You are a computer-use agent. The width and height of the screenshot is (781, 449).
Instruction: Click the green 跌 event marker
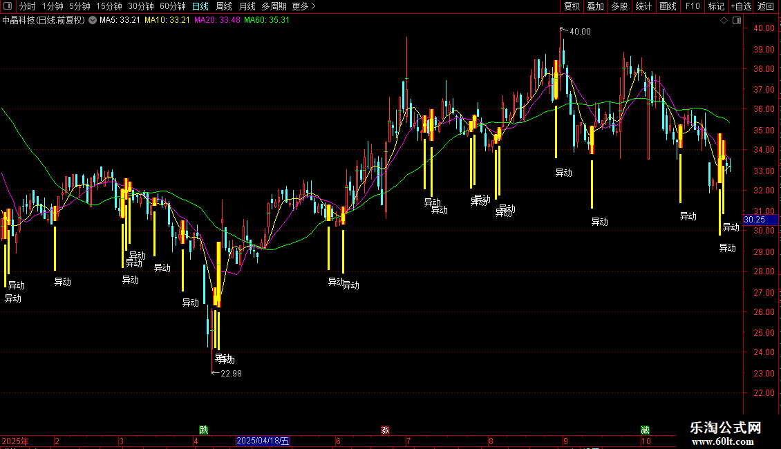click(x=203, y=430)
